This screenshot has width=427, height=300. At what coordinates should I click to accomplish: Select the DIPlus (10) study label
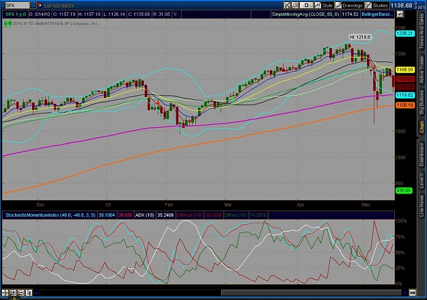pos(236,215)
